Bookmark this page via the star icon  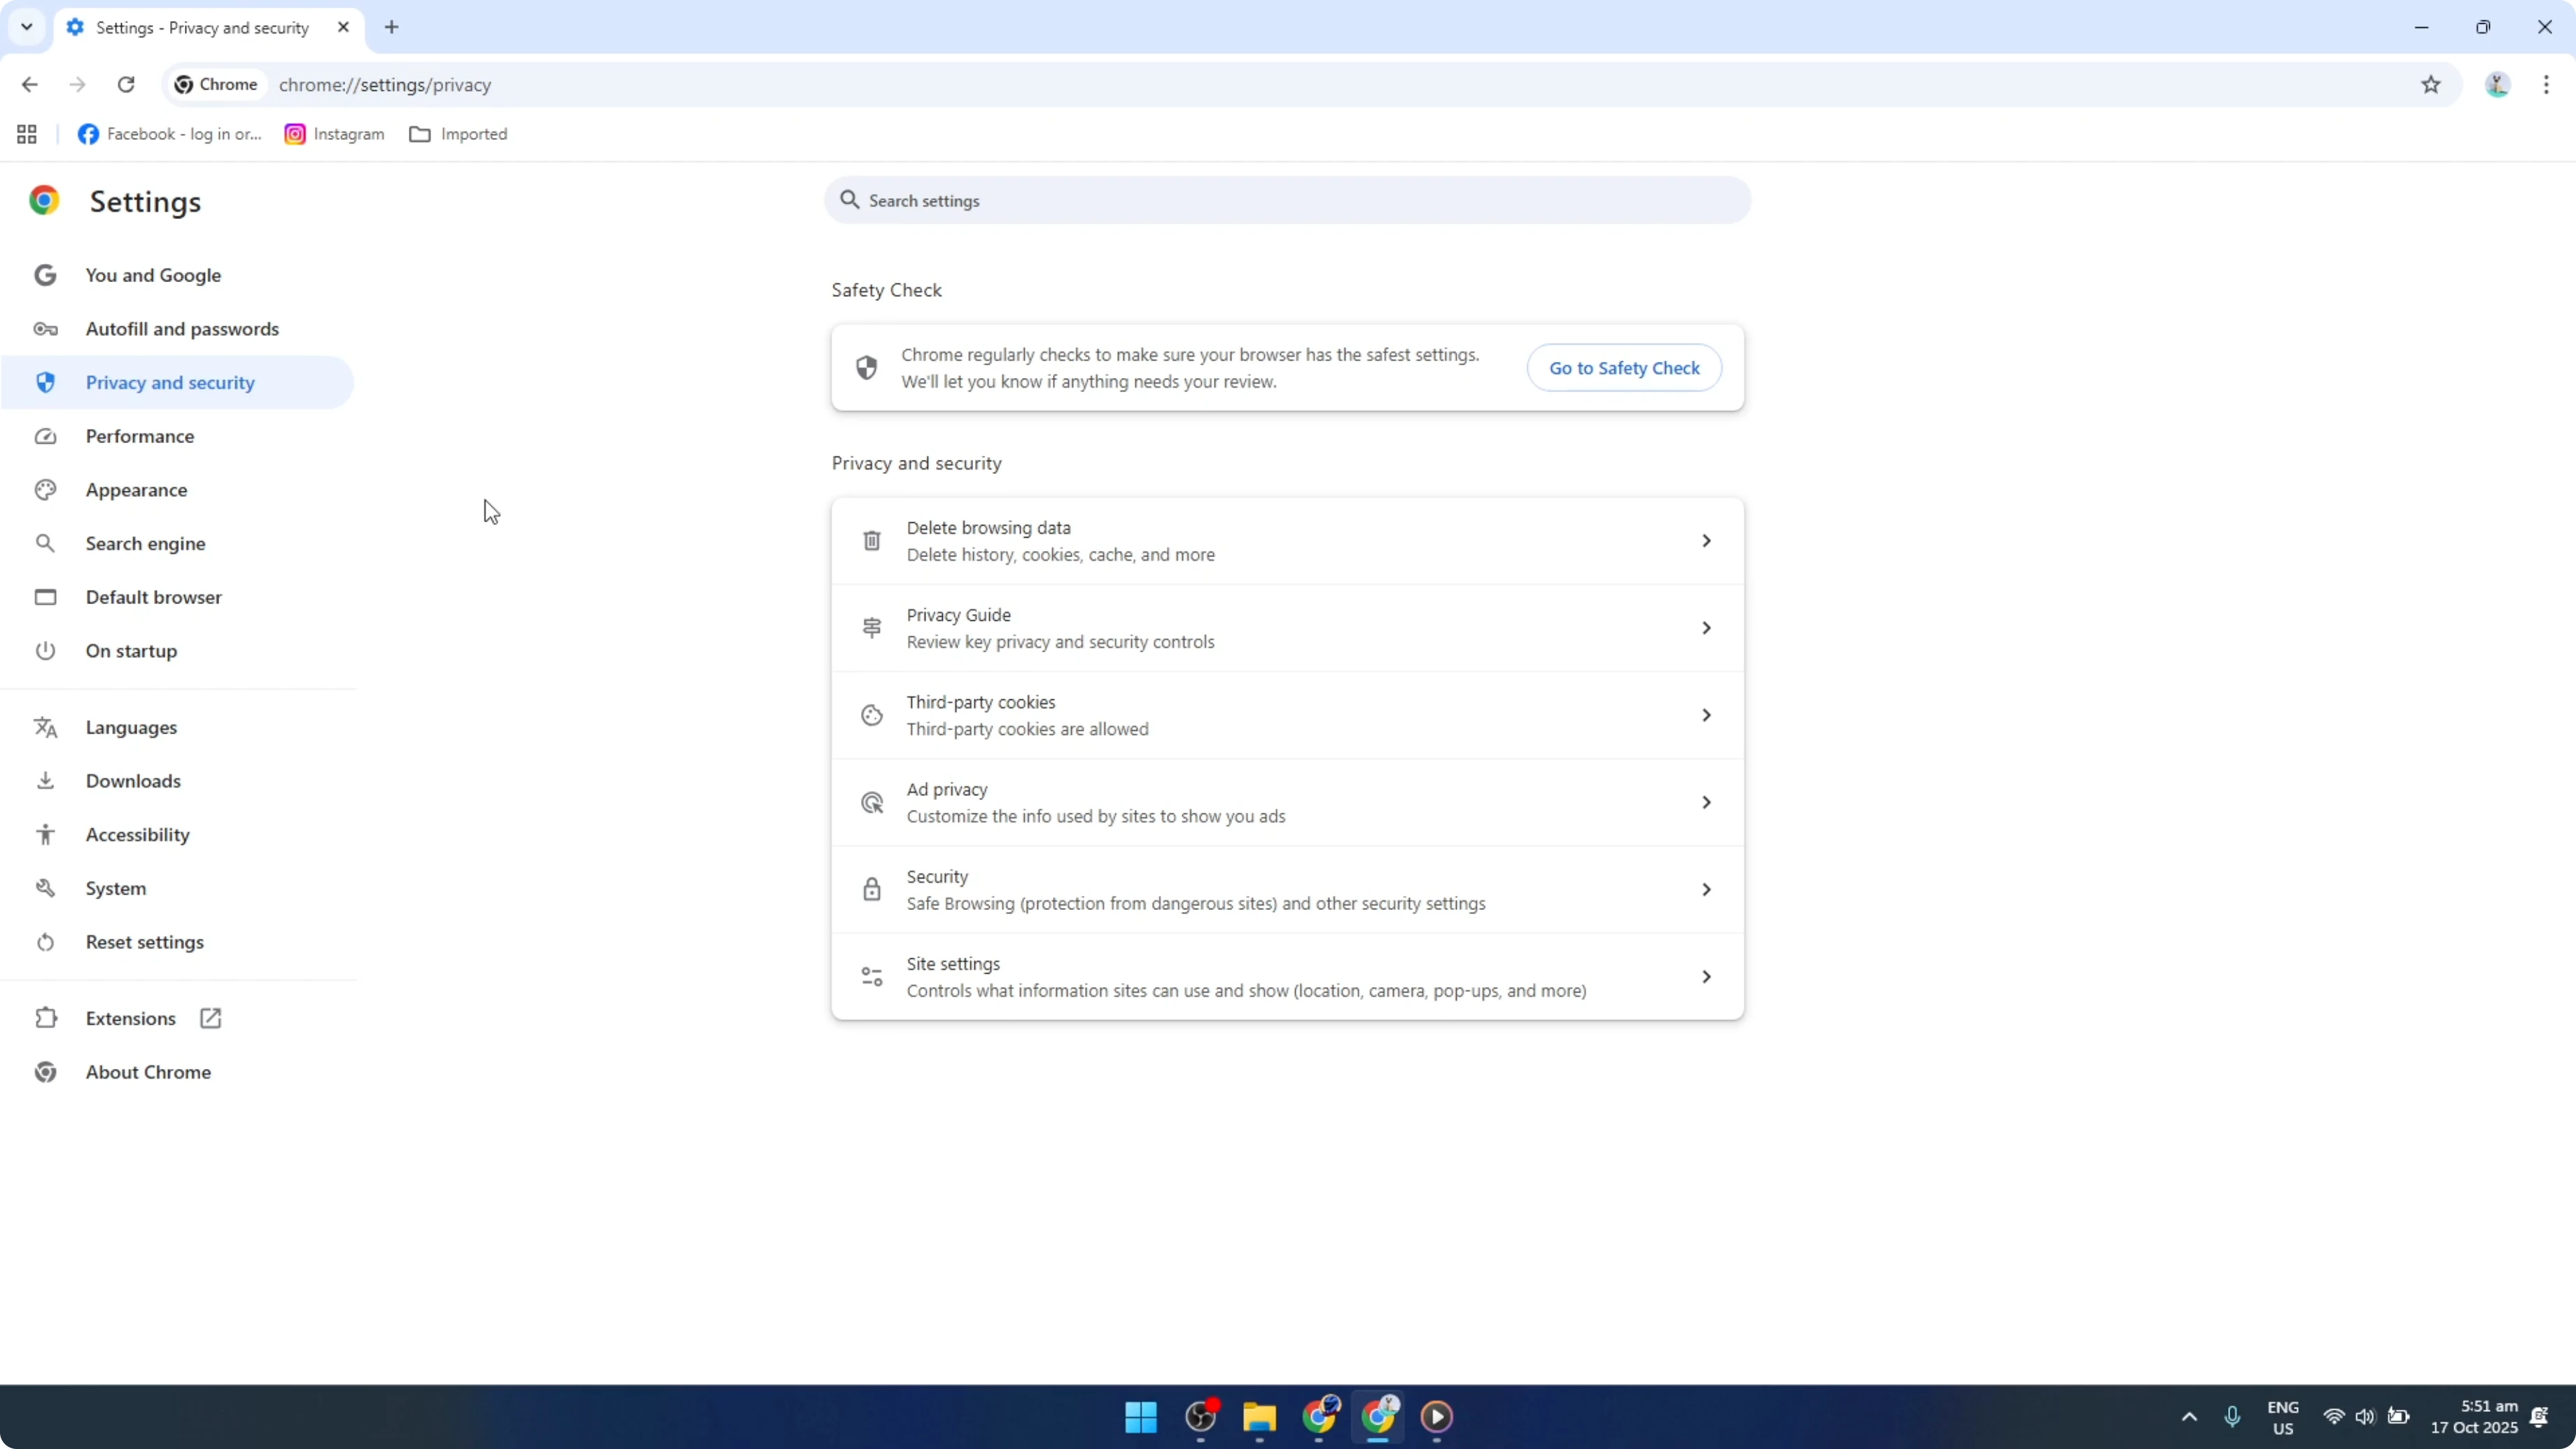click(x=2432, y=84)
